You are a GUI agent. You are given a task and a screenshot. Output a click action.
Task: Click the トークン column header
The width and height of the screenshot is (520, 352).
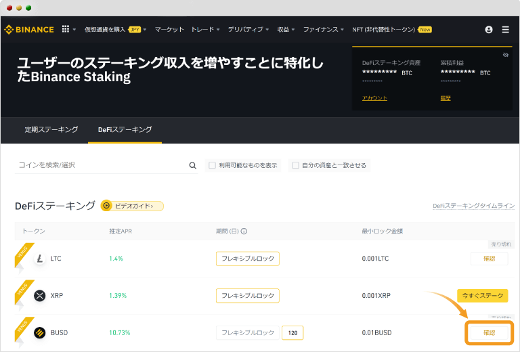pos(33,231)
